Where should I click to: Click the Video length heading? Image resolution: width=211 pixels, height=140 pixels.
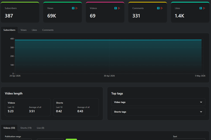point(14,93)
